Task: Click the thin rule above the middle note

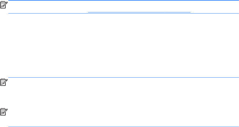Action: coord(119,78)
